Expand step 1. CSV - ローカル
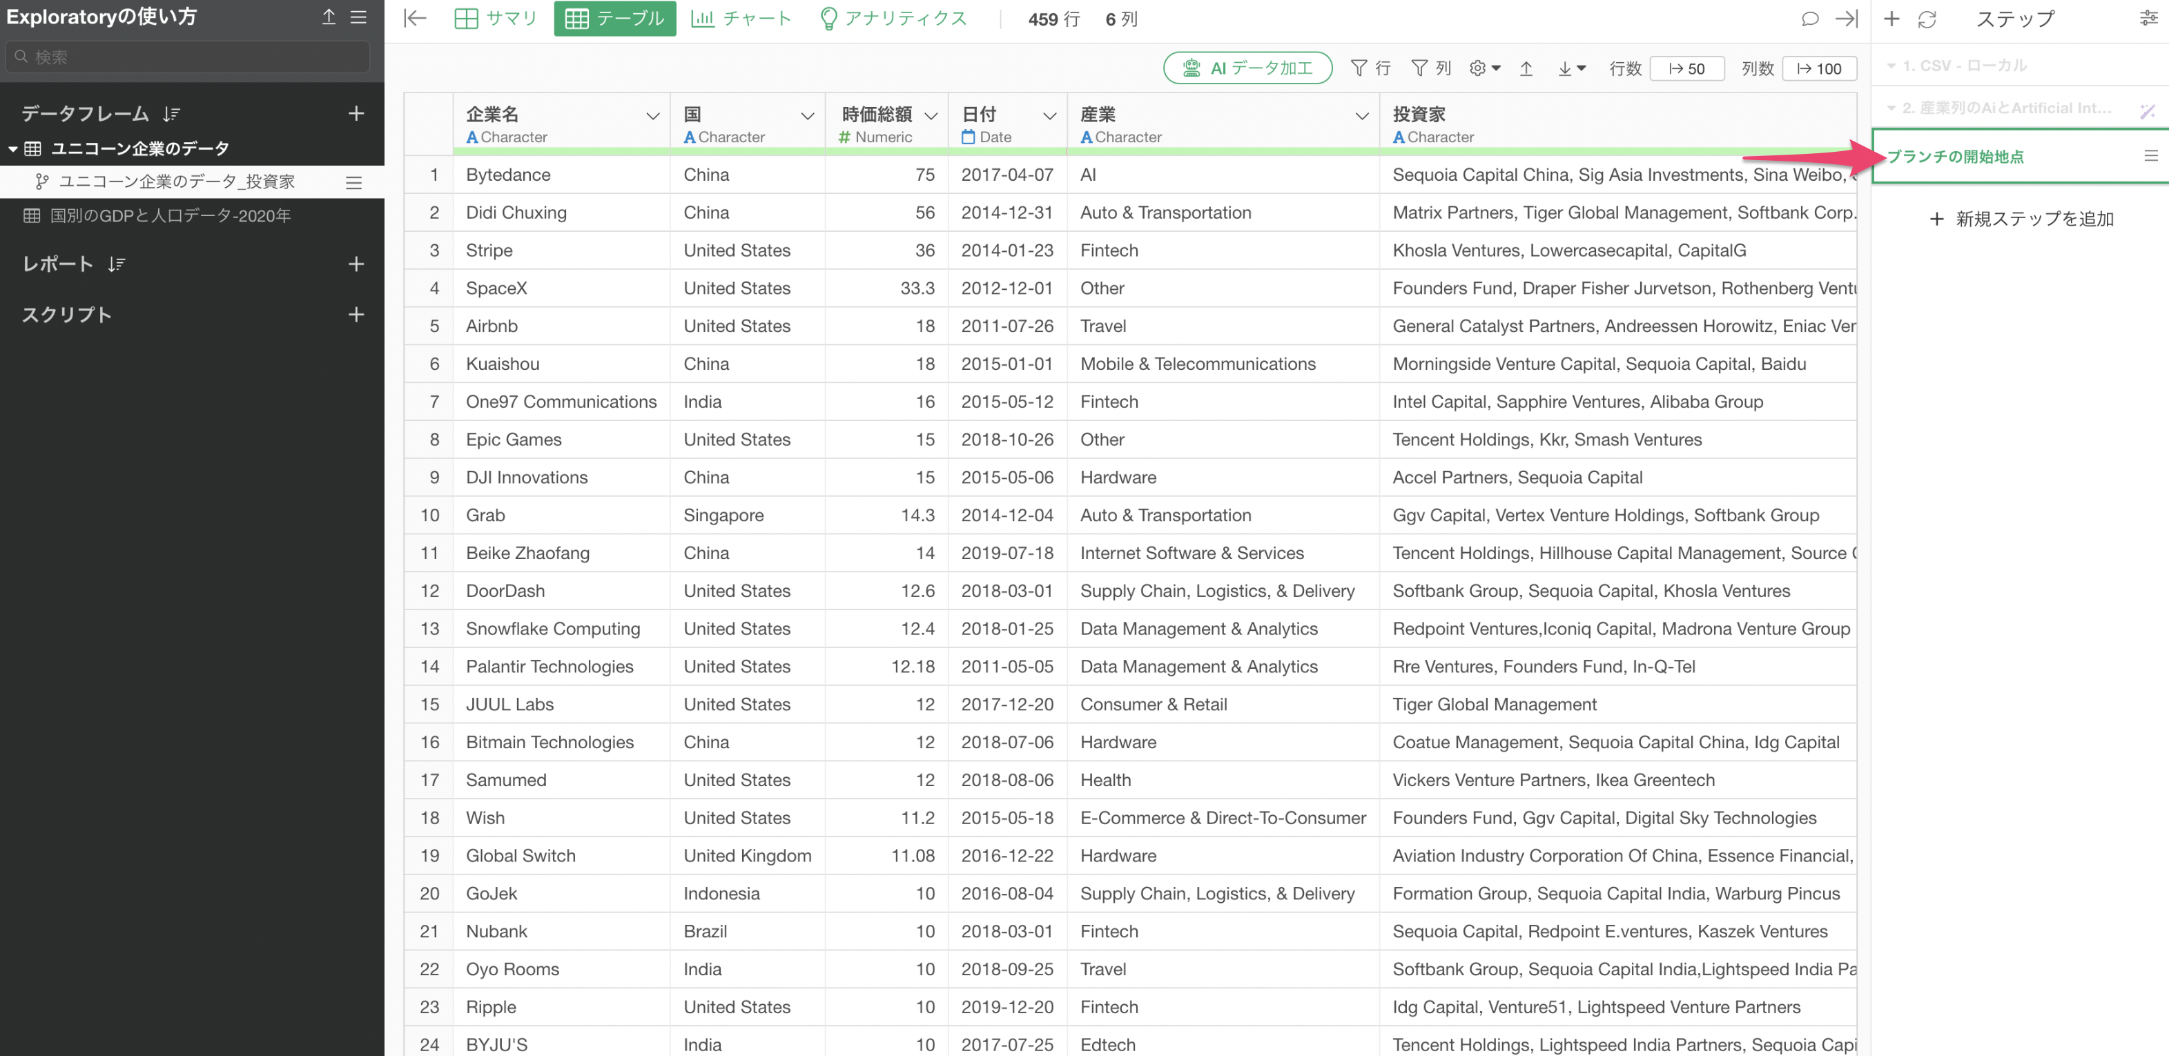This screenshot has width=2169, height=1056. click(1892, 66)
